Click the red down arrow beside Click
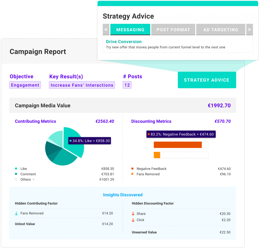Image resolution: width=260 pixels, height=249 pixels. (133, 220)
